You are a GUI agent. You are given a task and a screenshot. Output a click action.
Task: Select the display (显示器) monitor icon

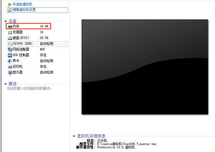click(x=10, y=72)
